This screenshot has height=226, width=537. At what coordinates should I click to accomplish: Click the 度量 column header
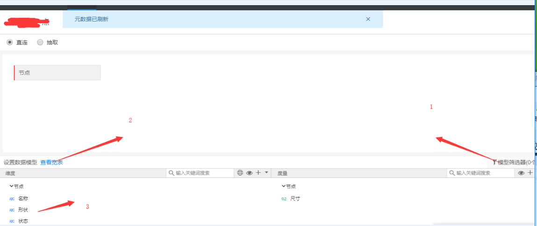(283, 174)
